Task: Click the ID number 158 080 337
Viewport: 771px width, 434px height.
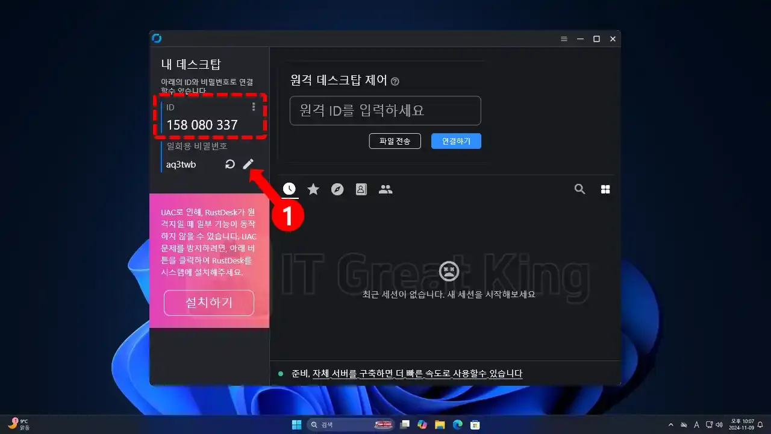Action: pyautogui.click(x=202, y=125)
